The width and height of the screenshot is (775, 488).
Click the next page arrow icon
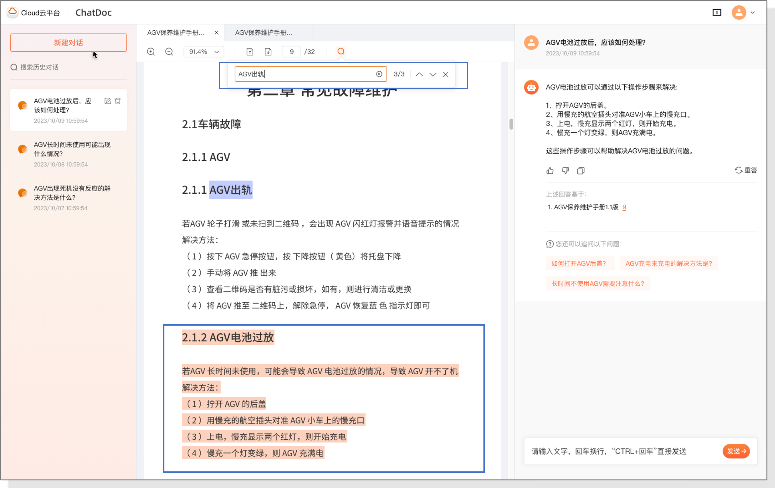click(268, 52)
